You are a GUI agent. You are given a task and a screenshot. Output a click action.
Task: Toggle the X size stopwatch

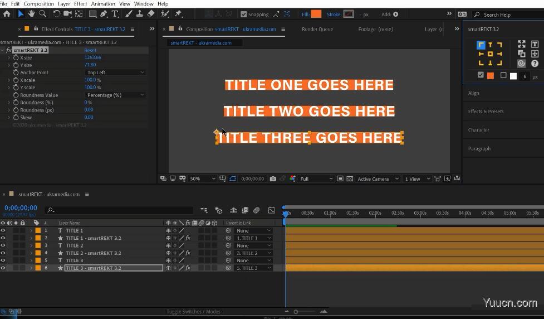(x=16, y=57)
